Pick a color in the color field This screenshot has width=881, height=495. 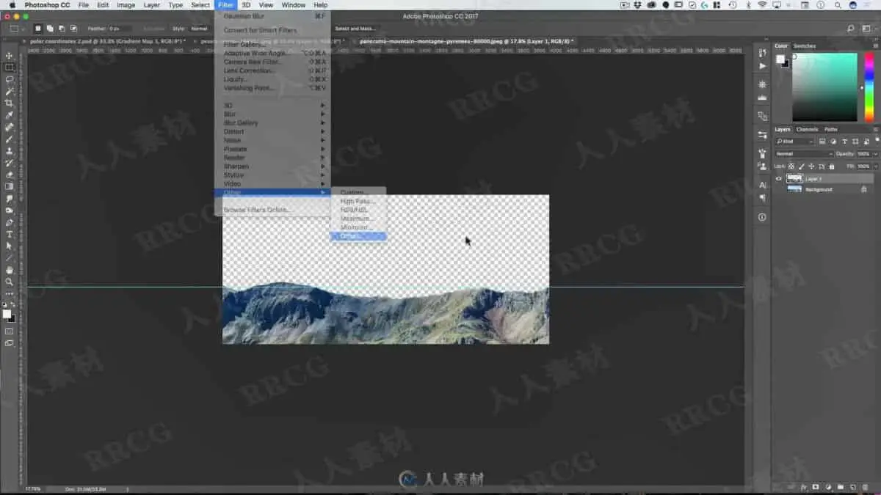[x=824, y=87]
